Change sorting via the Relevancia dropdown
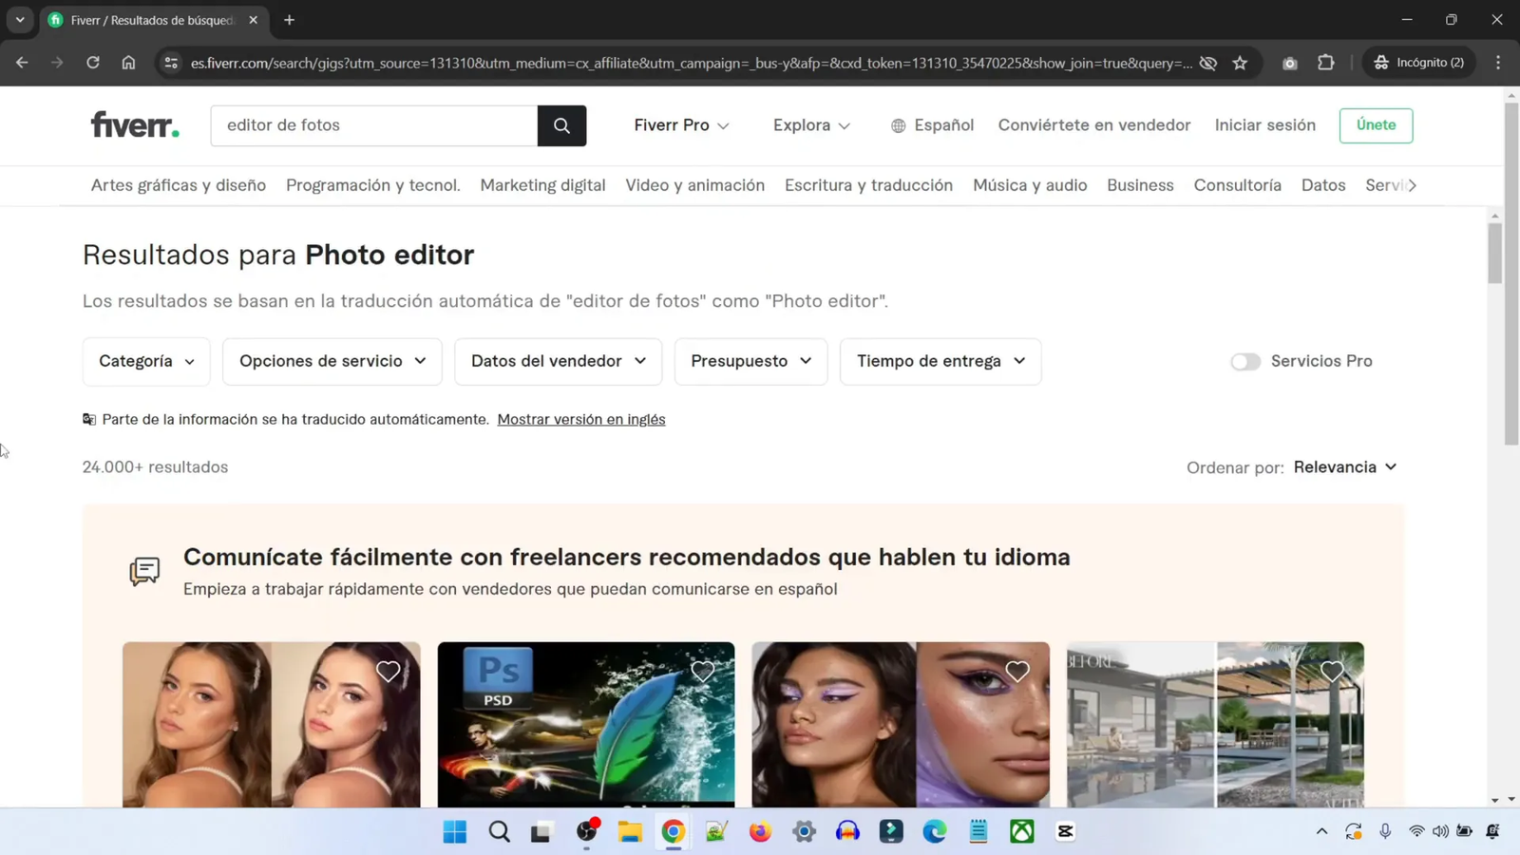This screenshot has width=1520, height=855. point(1344,466)
